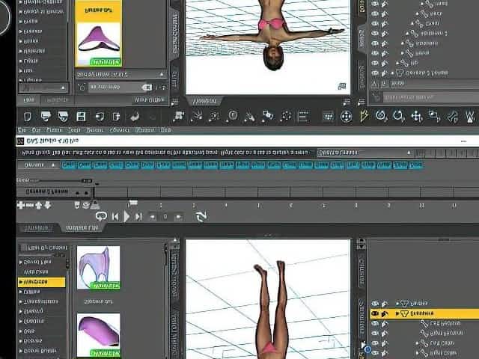Click the New file icon in the toolbar
This screenshot has height=359, width=479.
28,117
